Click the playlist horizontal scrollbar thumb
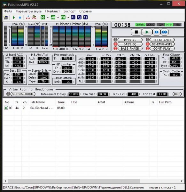The width and height of the screenshot is (186, 192). 74,181
